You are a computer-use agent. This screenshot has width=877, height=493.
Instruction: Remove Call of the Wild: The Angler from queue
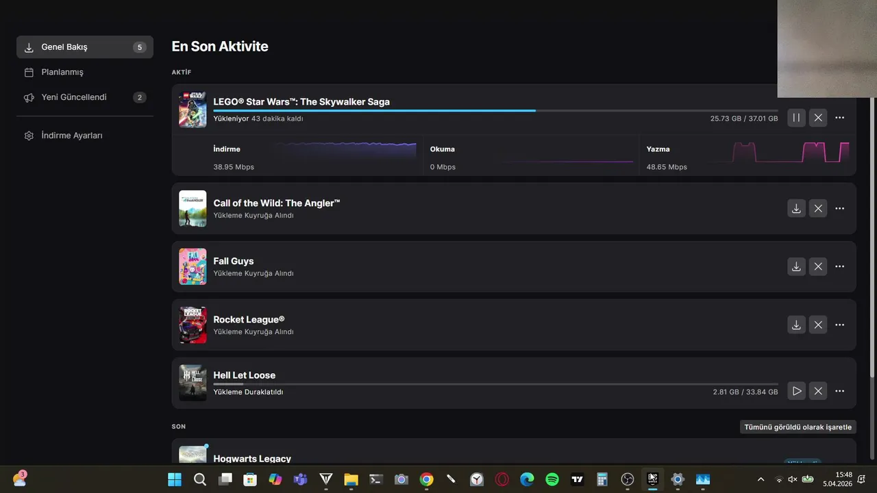(818, 208)
